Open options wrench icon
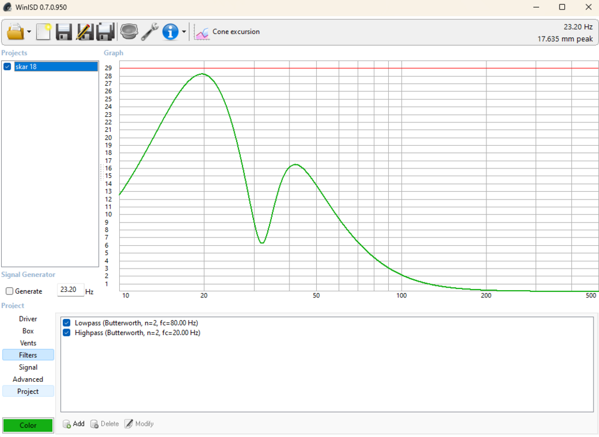599x437 pixels. (x=150, y=32)
